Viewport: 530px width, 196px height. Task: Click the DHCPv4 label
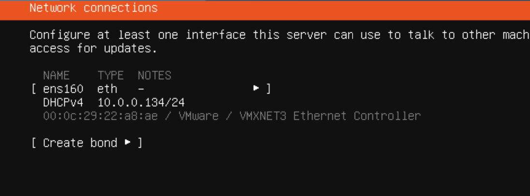63,103
